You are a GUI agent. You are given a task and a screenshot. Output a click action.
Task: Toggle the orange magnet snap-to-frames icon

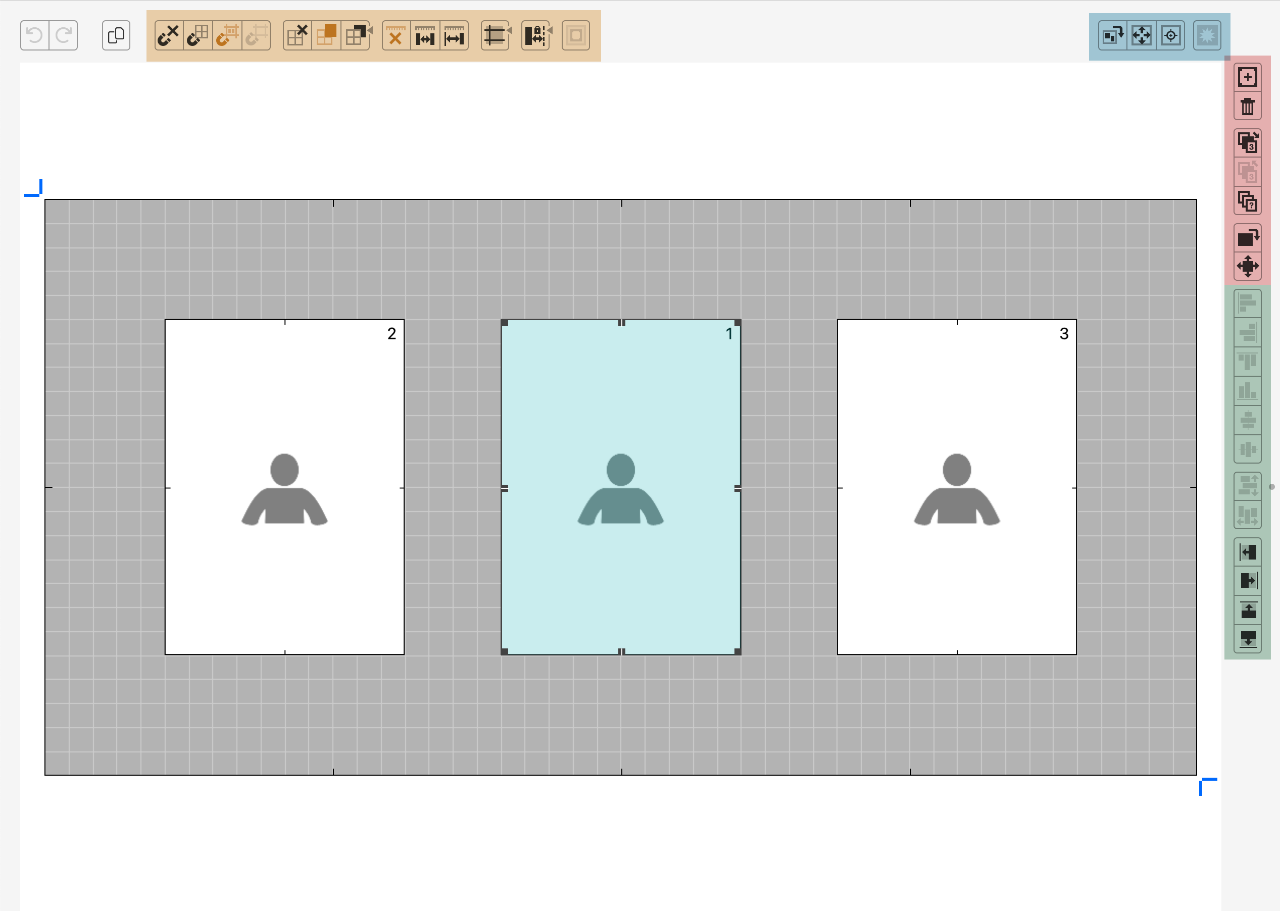227,36
